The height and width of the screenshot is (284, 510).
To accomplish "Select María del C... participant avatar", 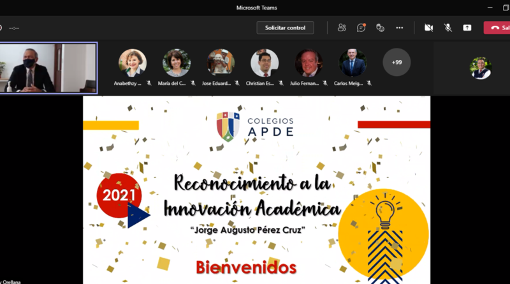I will (x=177, y=63).
